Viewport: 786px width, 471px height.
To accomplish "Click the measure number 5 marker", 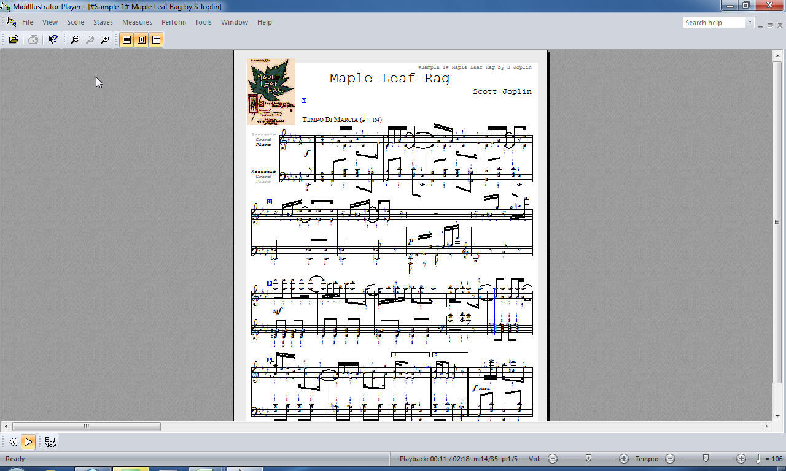I will point(269,201).
